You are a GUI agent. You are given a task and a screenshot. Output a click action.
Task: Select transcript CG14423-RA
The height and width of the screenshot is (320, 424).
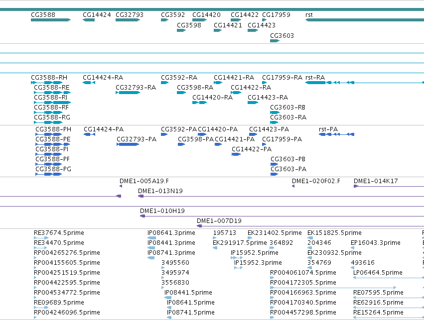pos(253,103)
